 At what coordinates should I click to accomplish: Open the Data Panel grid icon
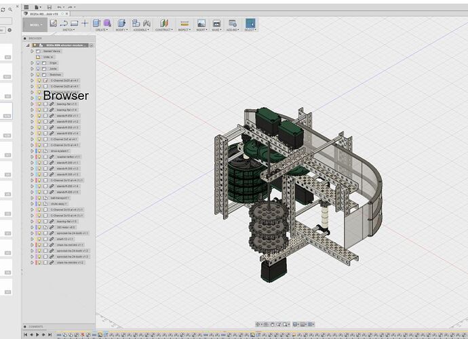click(x=26, y=7)
